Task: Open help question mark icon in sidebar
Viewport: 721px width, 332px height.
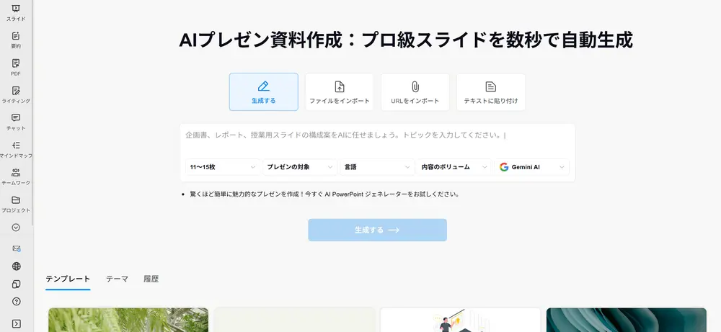Action: pyautogui.click(x=16, y=302)
